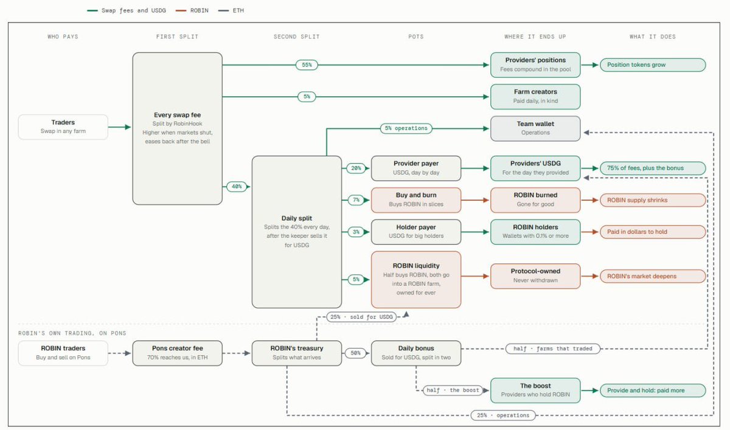
Task: Click the half · the boost label
Action: click(454, 390)
